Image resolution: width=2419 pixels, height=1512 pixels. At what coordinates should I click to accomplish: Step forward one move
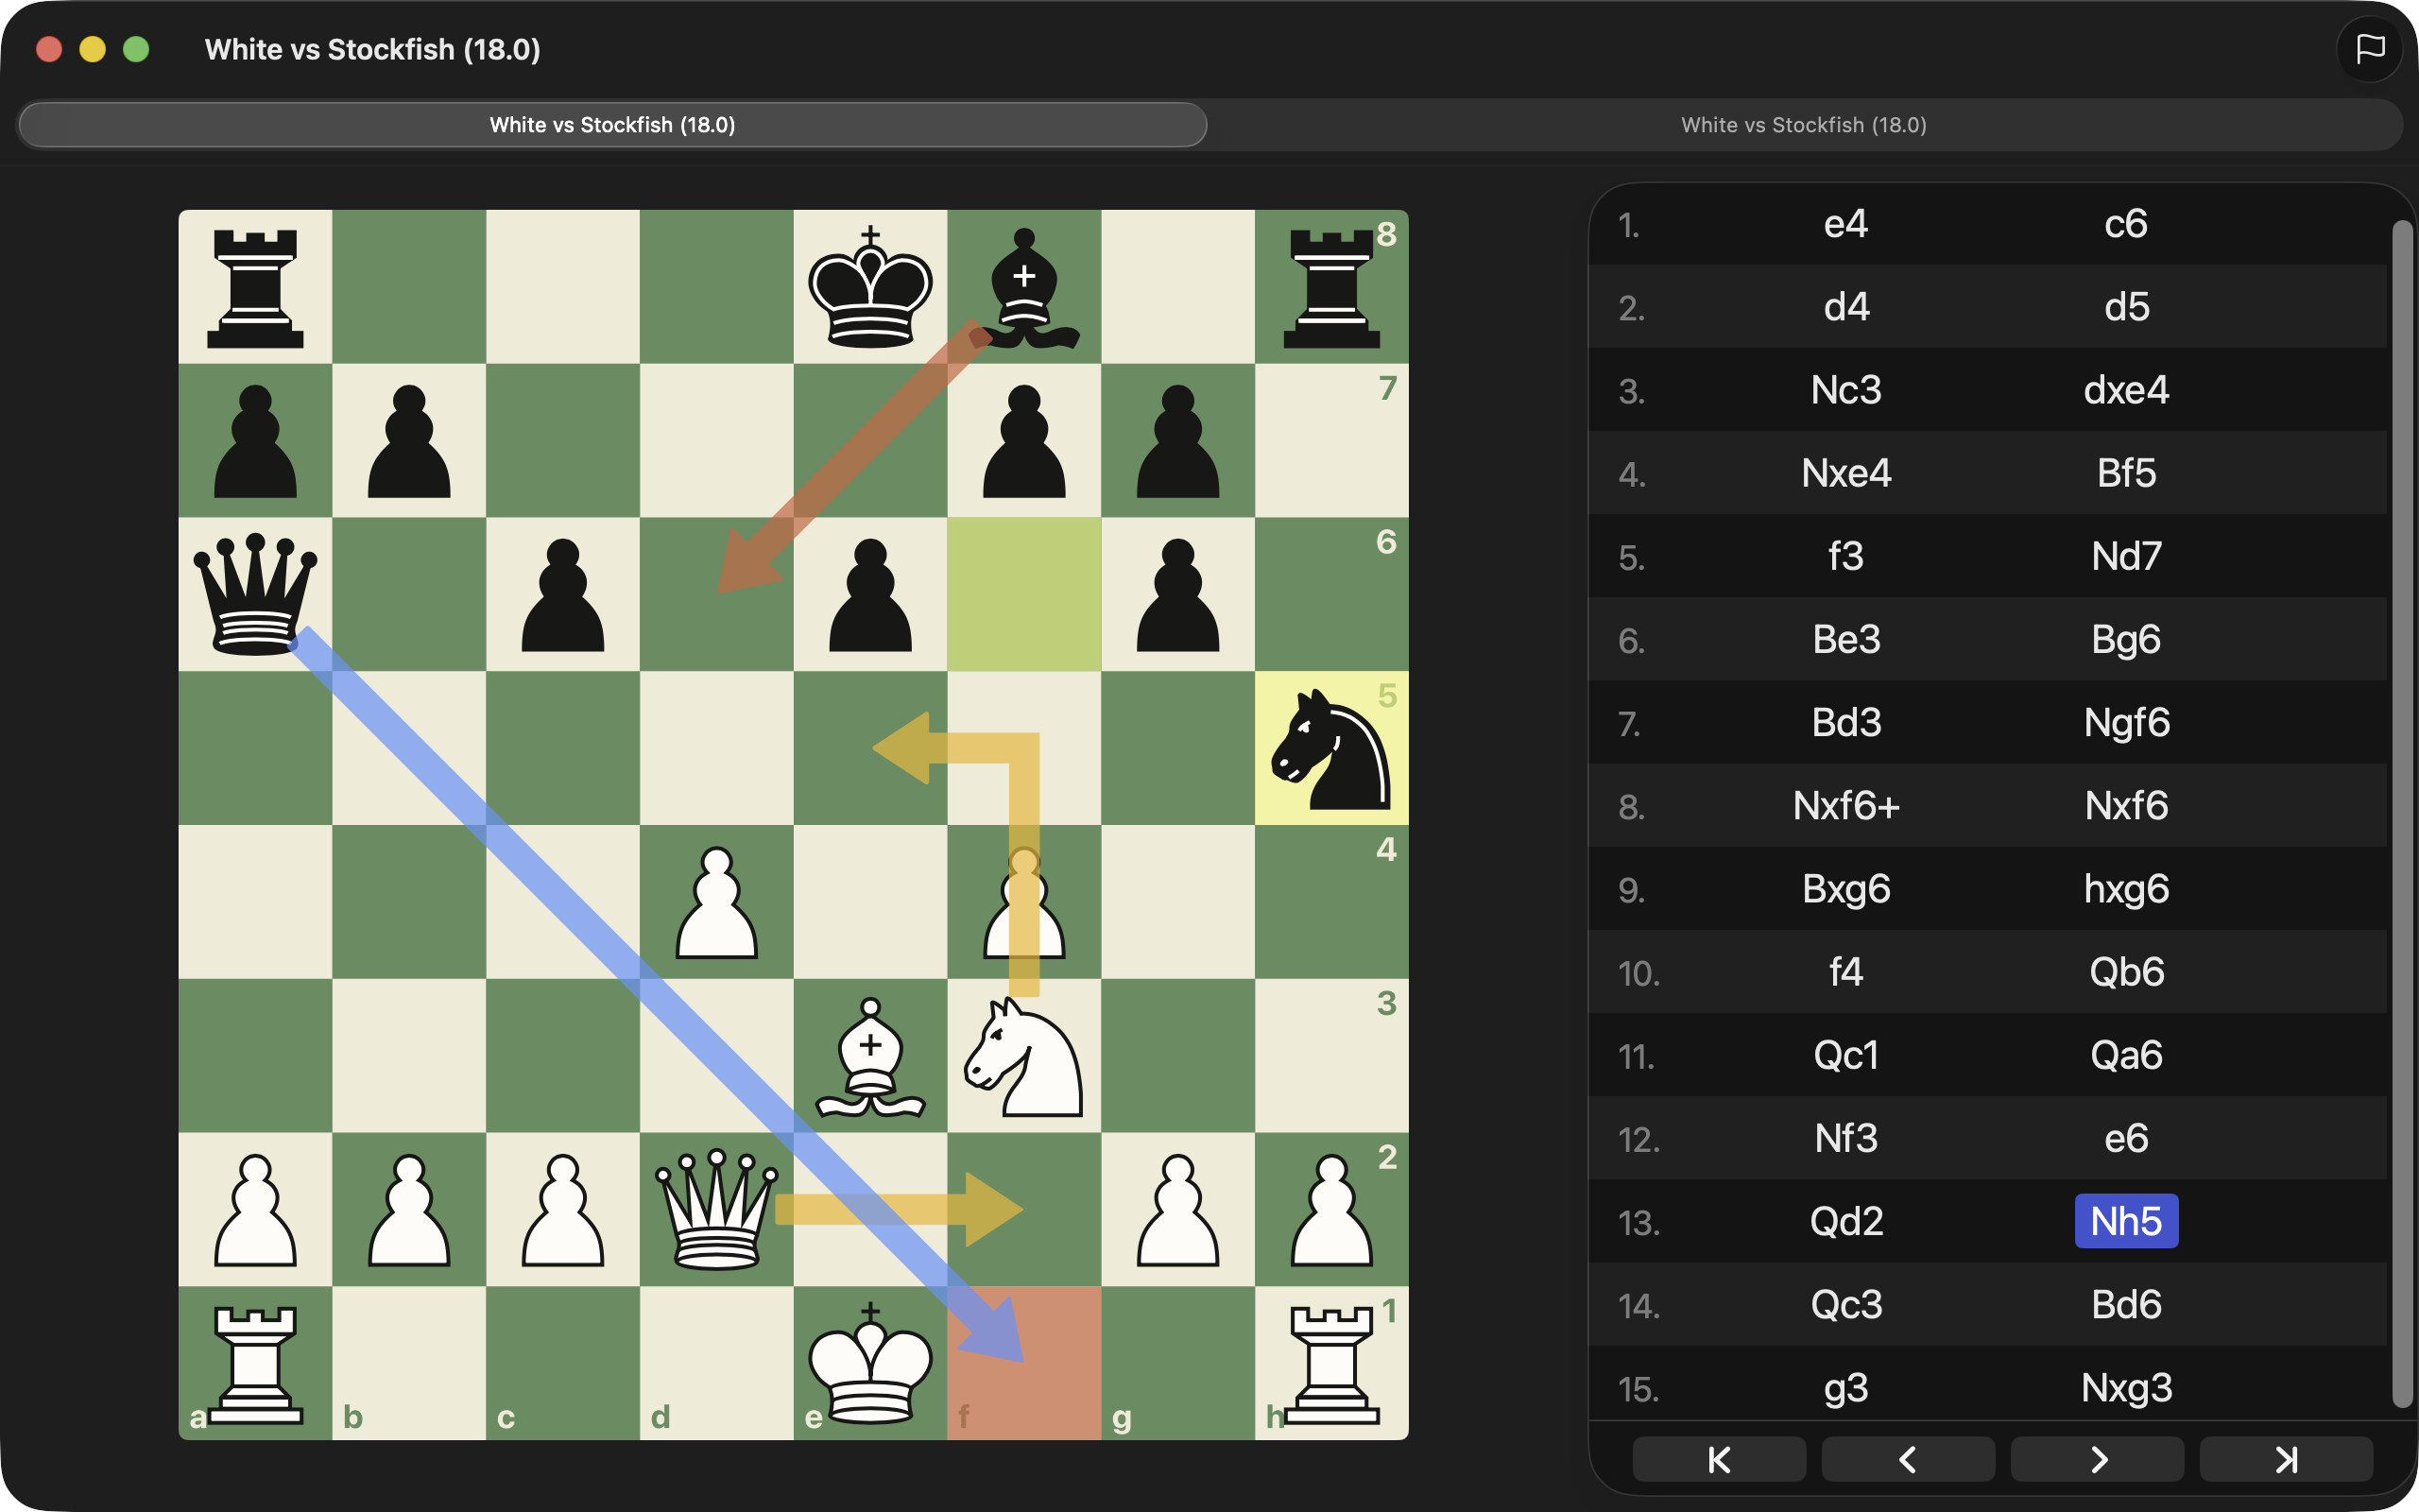coord(2096,1459)
